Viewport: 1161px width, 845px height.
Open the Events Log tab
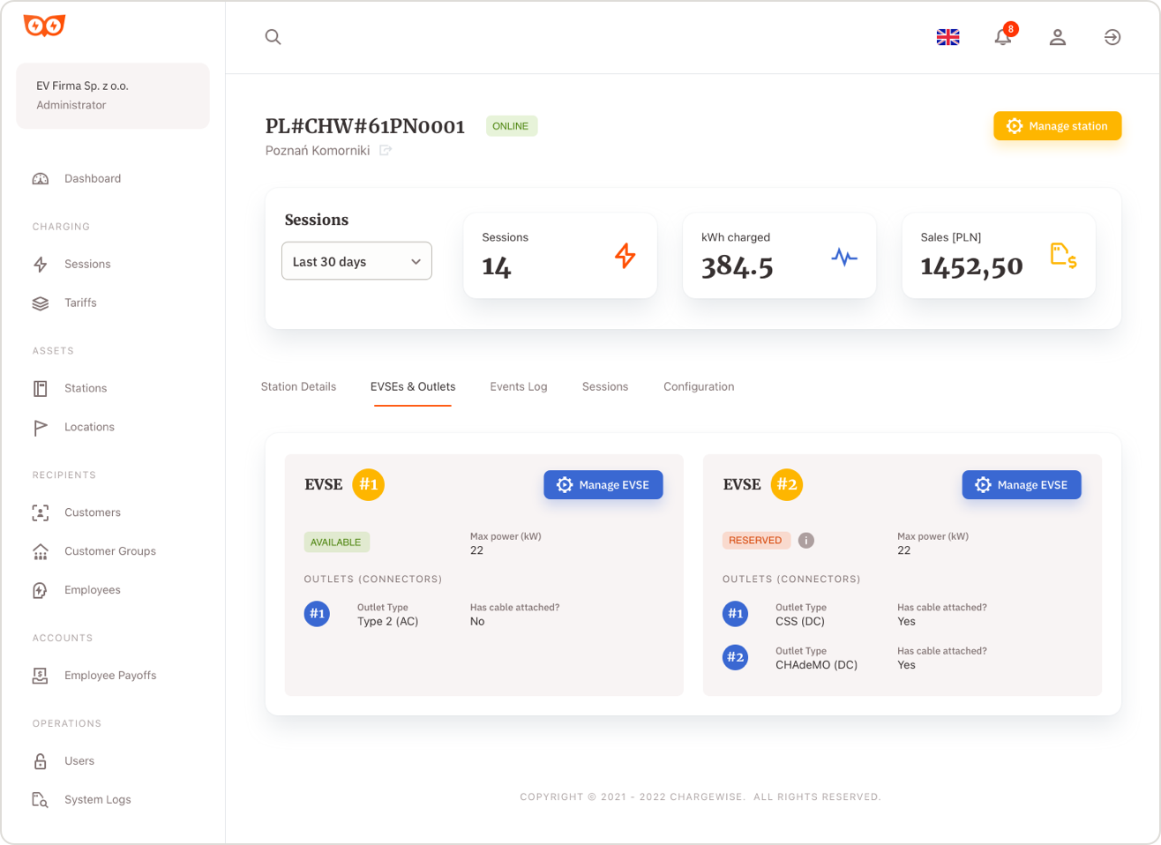[x=519, y=386]
